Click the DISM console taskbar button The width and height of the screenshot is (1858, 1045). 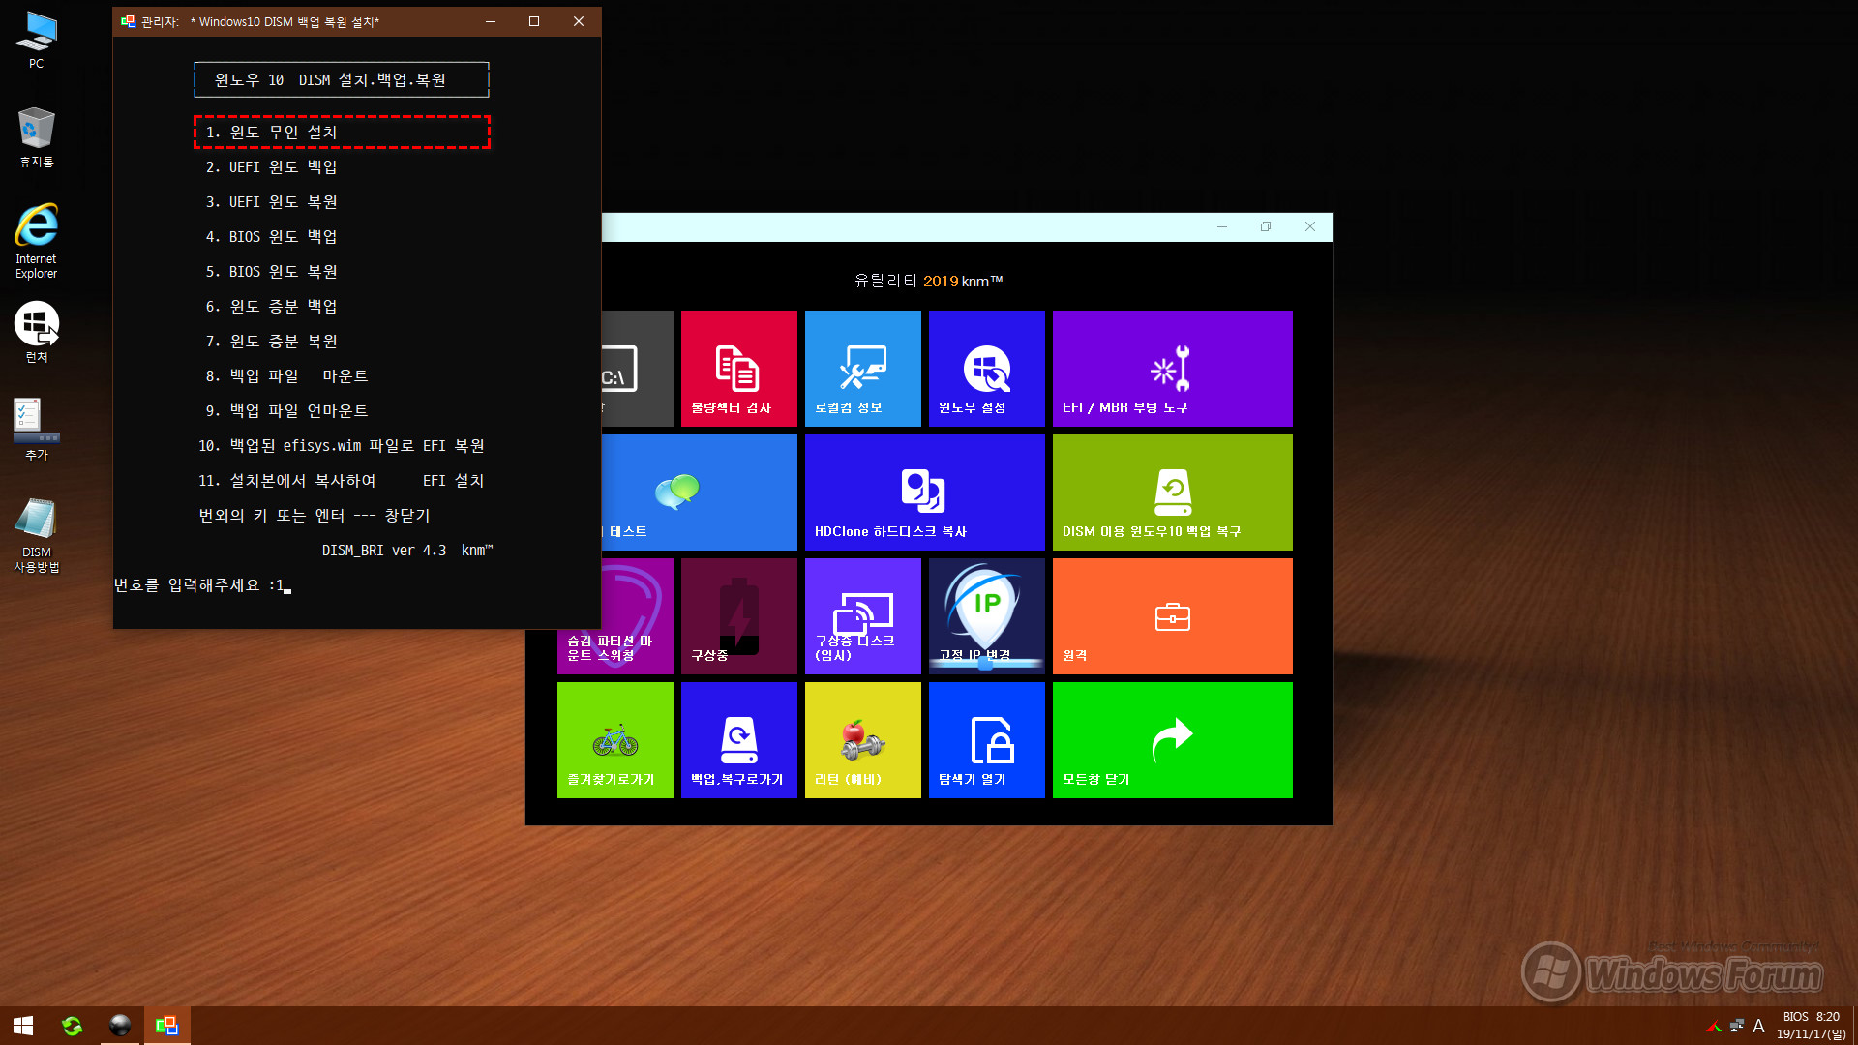coord(167,1026)
